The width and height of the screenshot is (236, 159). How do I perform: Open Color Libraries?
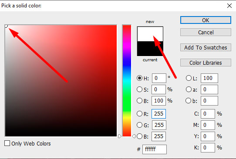tap(206, 63)
